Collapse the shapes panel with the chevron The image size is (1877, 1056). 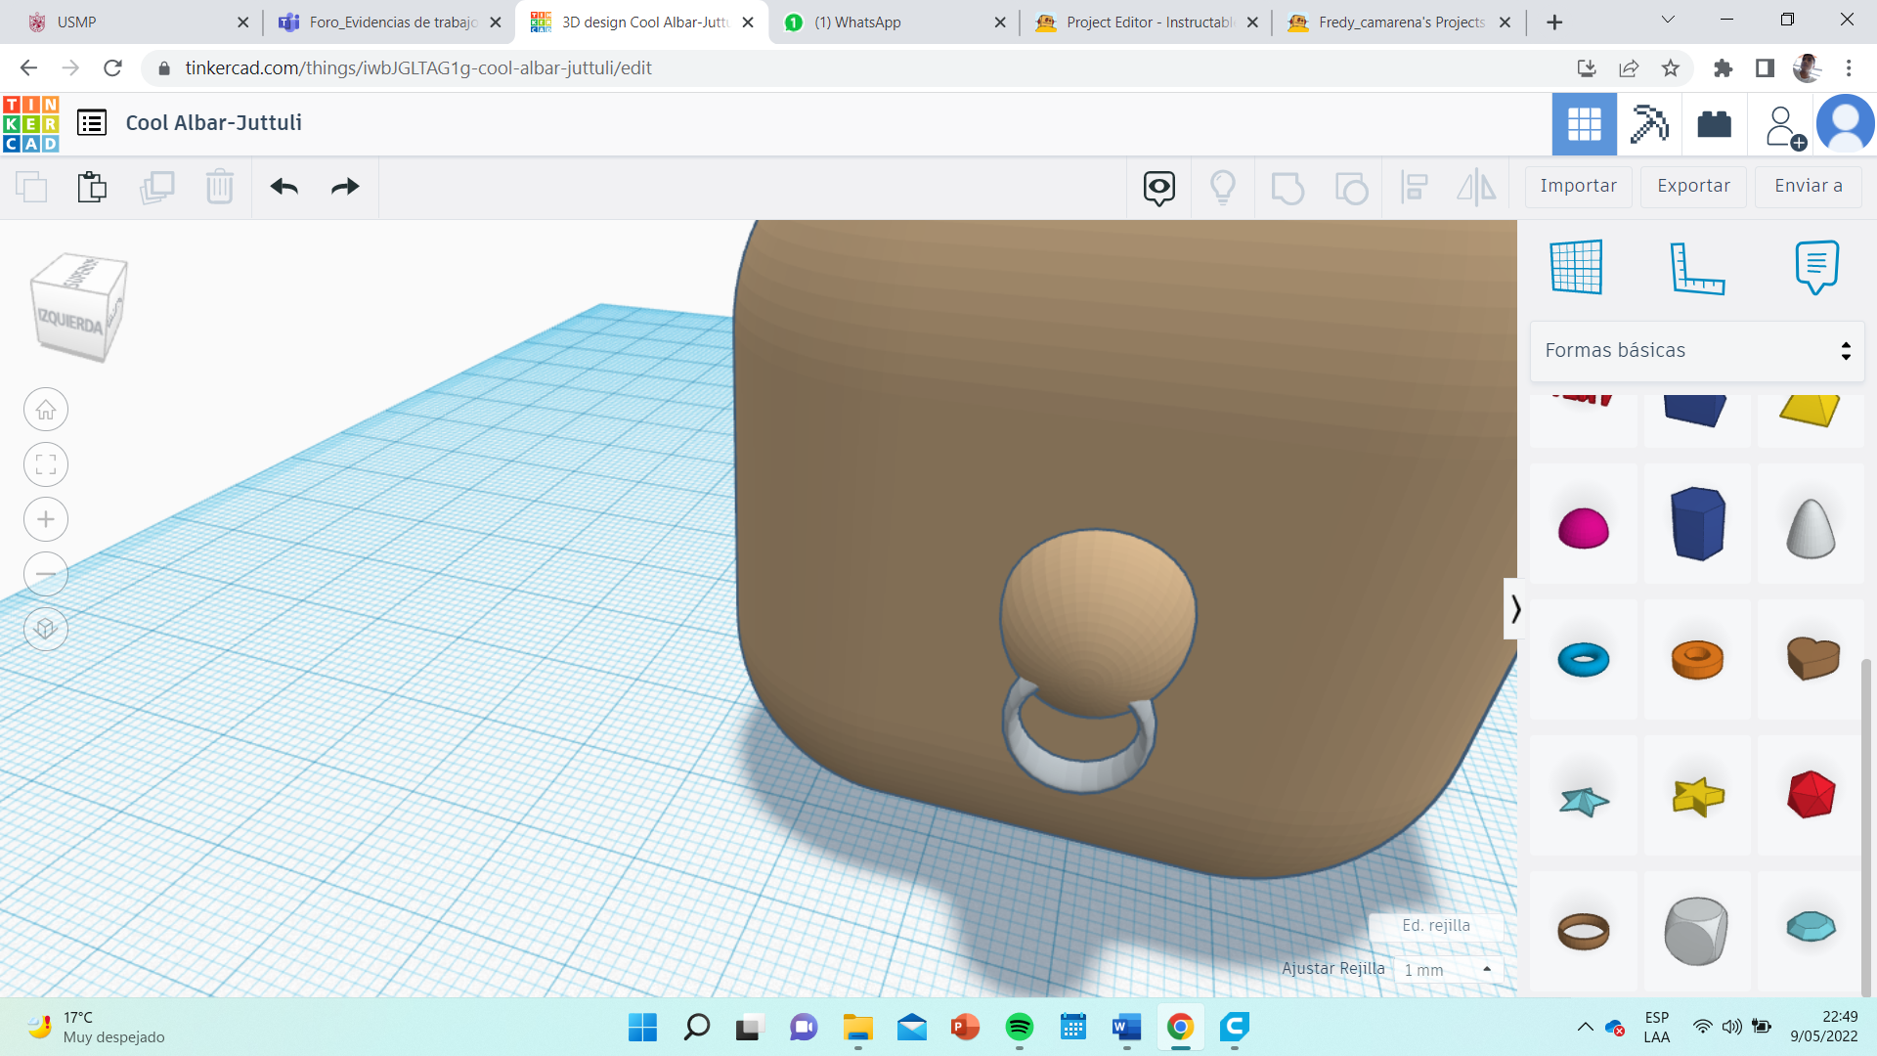(x=1516, y=609)
